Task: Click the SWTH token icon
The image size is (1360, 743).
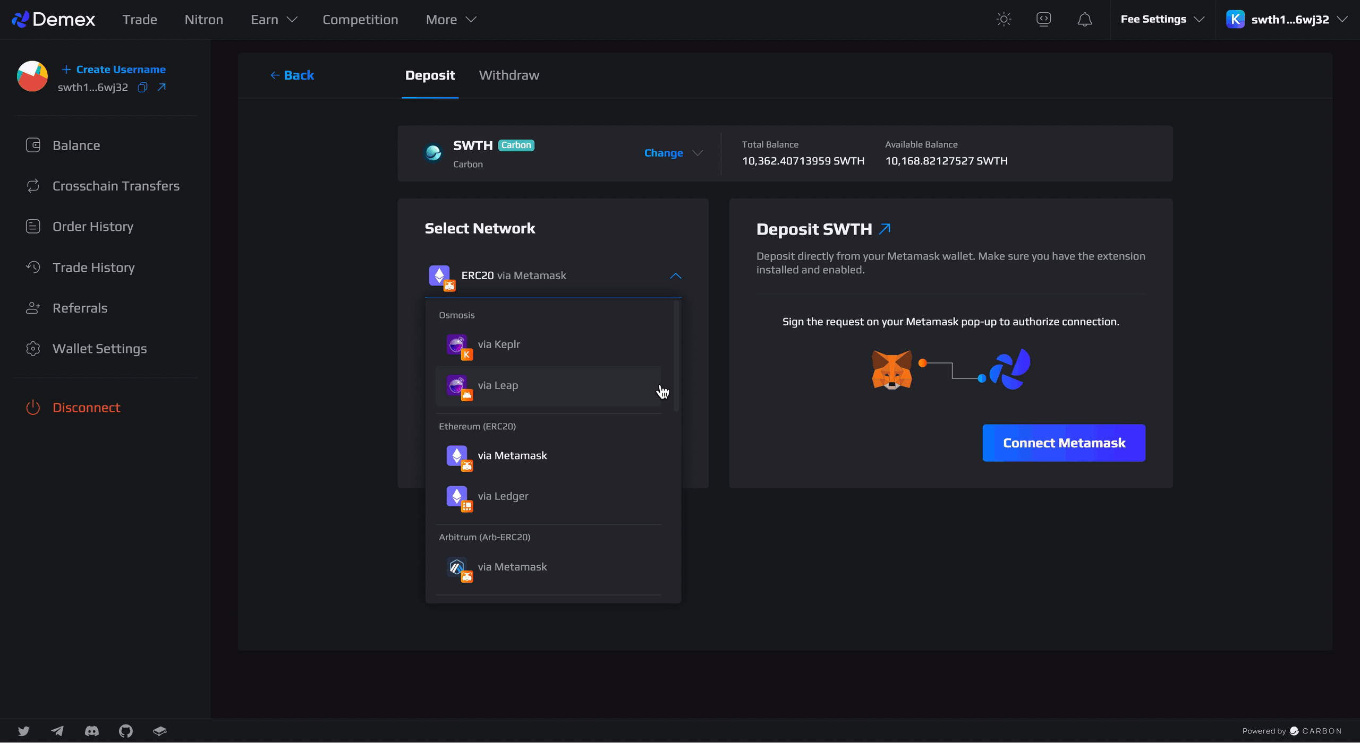Action: point(433,153)
